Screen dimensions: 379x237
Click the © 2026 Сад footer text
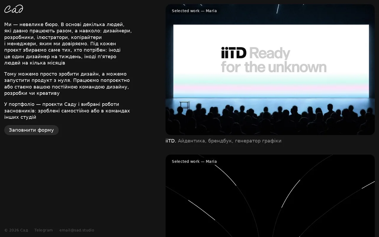(x=16, y=230)
